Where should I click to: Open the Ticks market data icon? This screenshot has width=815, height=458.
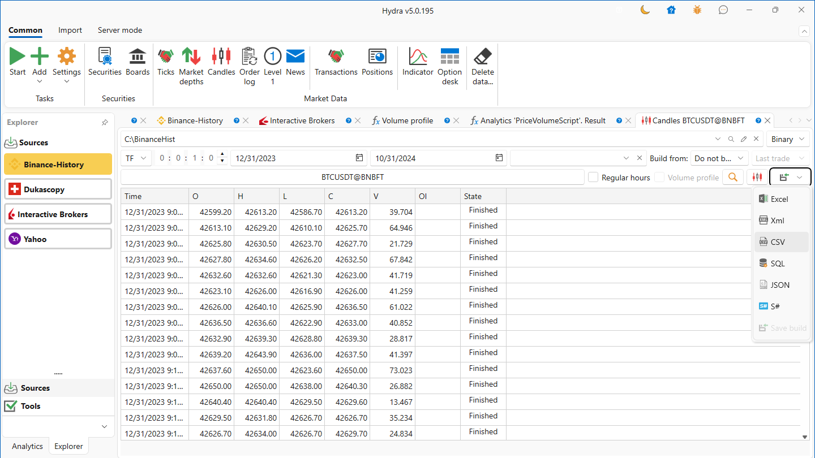(166, 57)
